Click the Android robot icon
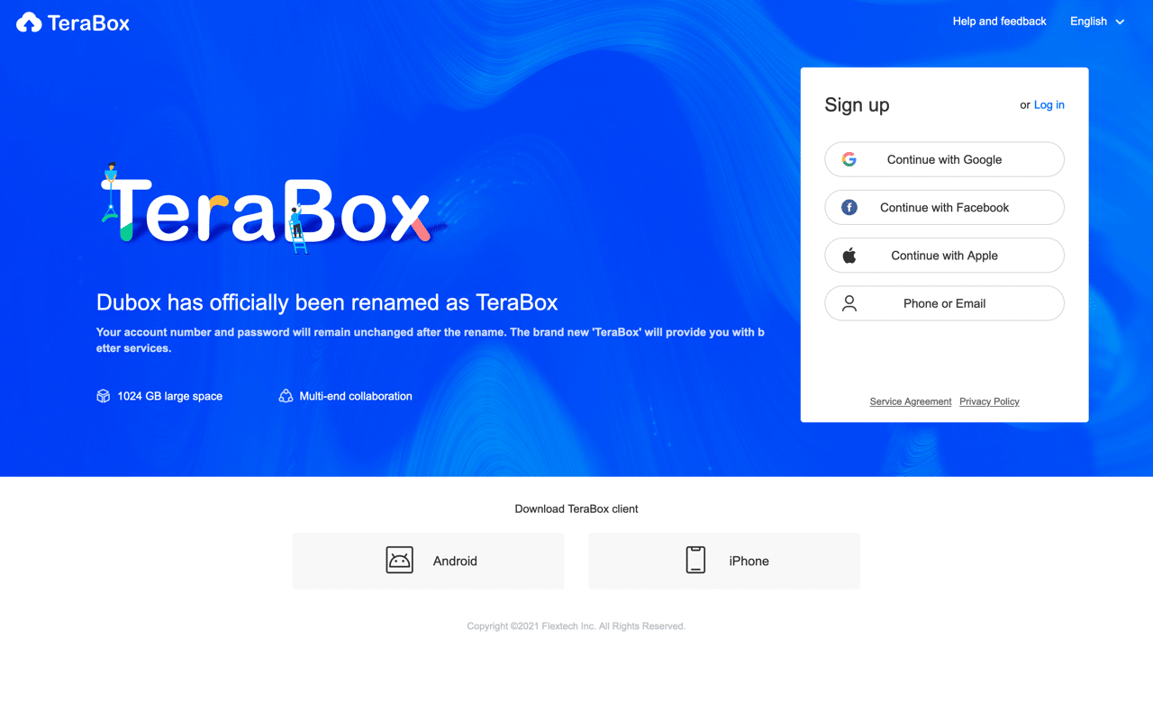The width and height of the screenshot is (1153, 720). tap(398, 559)
